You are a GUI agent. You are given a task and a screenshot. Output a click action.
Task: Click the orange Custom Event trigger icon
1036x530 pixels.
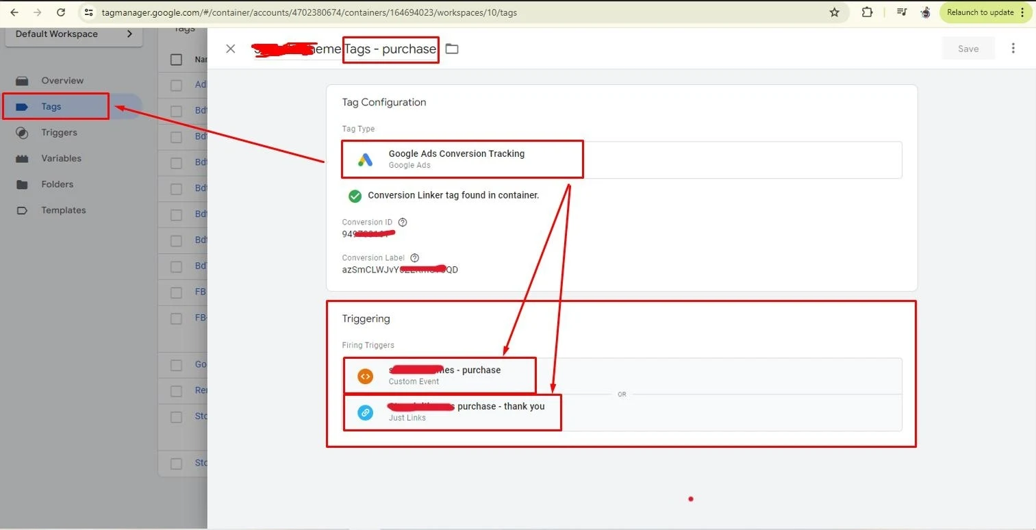366,376
